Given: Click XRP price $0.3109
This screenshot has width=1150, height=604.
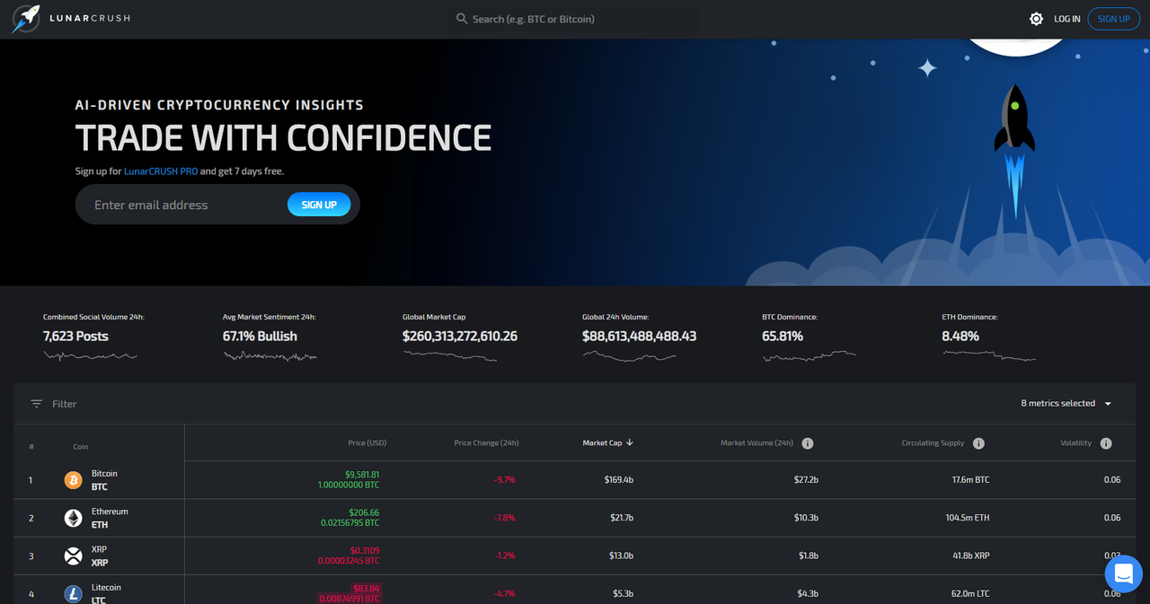Looking at the screenshot, I should [x=366, y=550].
